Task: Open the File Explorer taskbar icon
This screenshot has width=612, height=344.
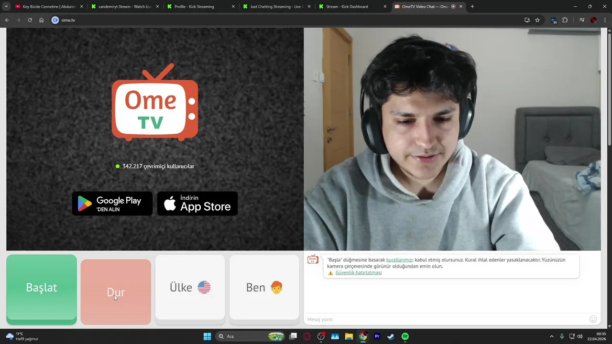Action: pos(349,336)
